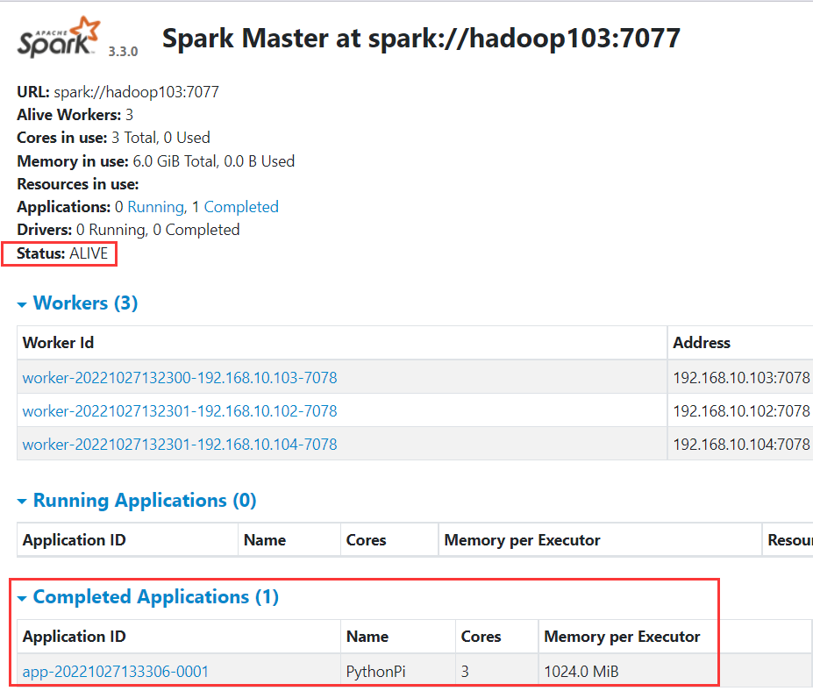Screen dimensions: 813x691
Task: Follow the Completed applications link
Action: [241, 207]
